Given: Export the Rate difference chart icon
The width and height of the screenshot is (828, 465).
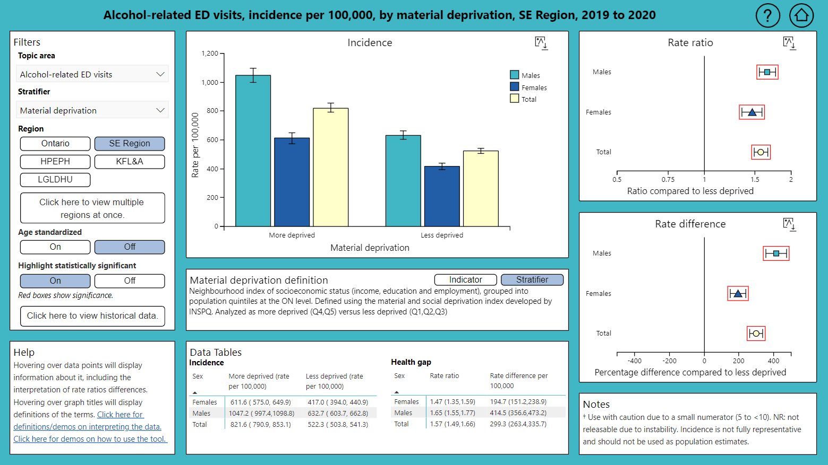Looking at the screenshot, I should 789,224.
